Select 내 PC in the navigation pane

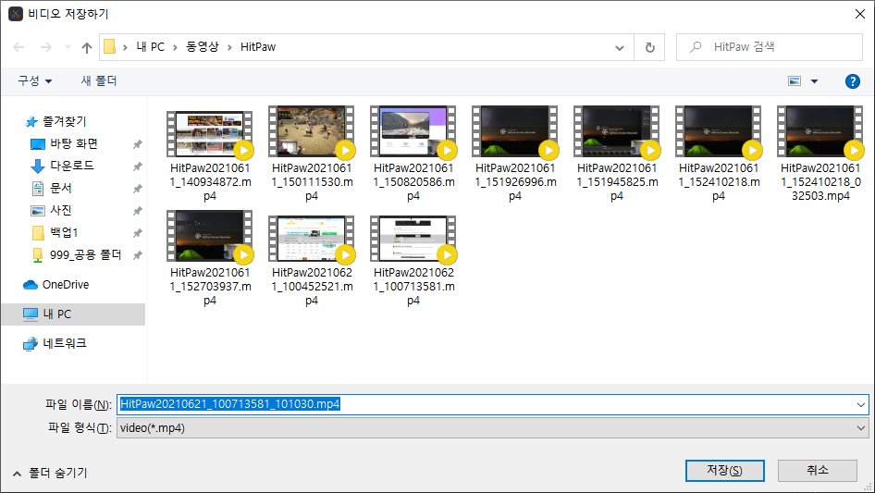point(72,314)
